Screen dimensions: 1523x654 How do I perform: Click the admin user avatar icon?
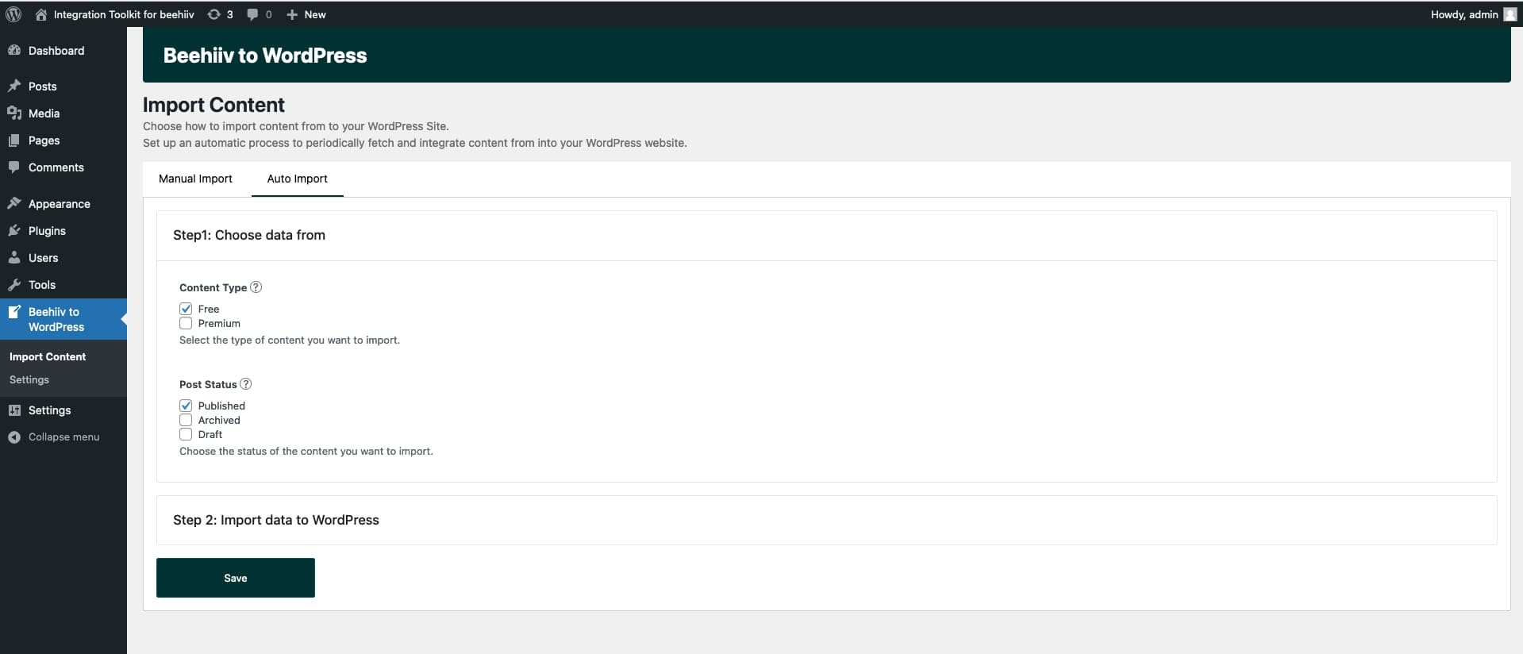(1510, 14)
